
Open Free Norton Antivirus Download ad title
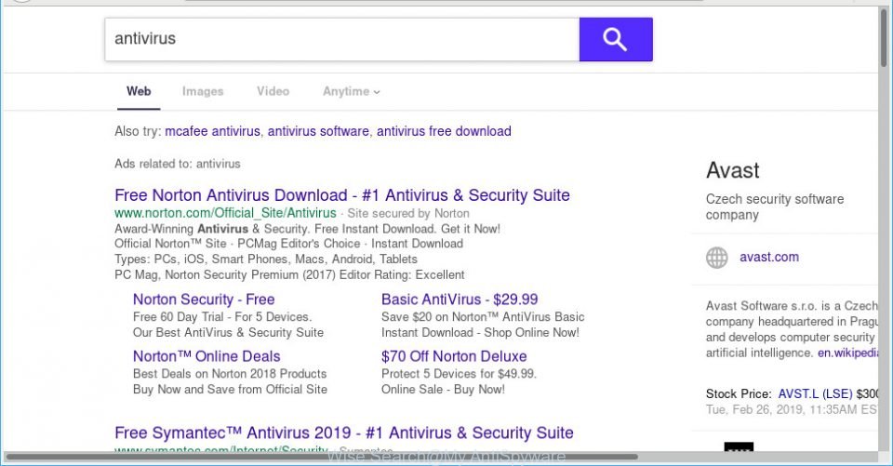(341, 194)
